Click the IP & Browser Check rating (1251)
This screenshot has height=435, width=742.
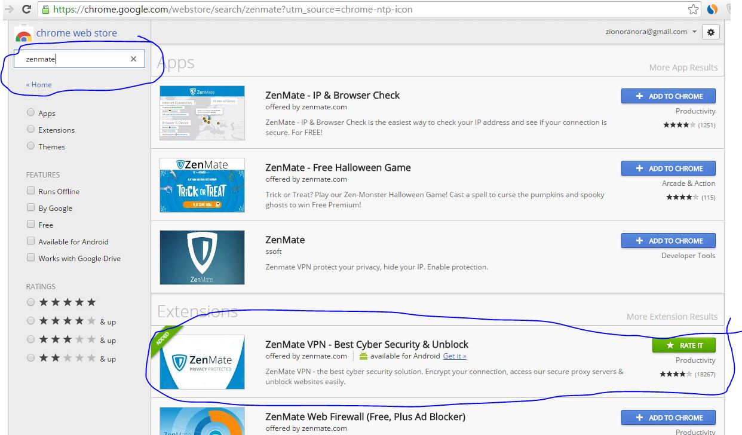pyautogui.click(x=689, y=125)
